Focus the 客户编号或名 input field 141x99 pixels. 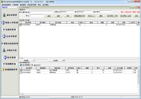(x=41, y=12)
